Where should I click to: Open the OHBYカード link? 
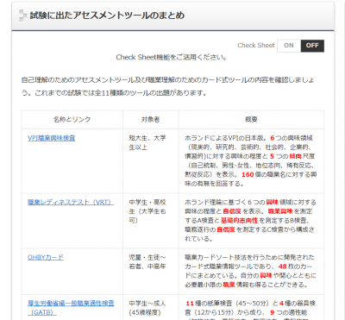click(x=46, y=257)
